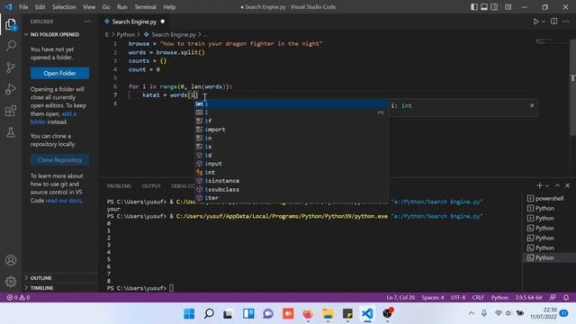Open the Explorer view in activity bar

click(x=11, y=25)
